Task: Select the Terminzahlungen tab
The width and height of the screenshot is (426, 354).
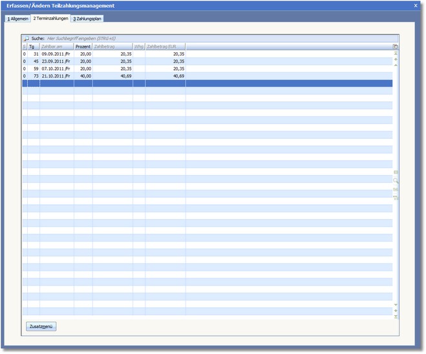Action: [50, 18]
